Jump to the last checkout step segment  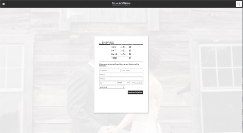pyautogui.click(x=138, y=44)
